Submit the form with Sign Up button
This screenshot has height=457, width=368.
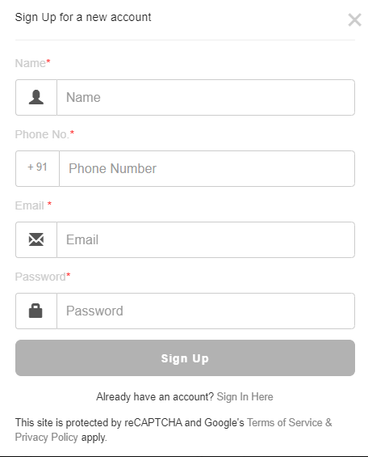pyautogui.click(x=185, y=358)
